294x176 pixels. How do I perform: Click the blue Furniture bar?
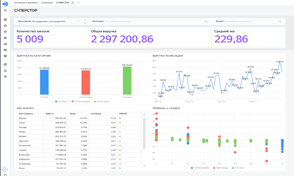tap(44, 82)
